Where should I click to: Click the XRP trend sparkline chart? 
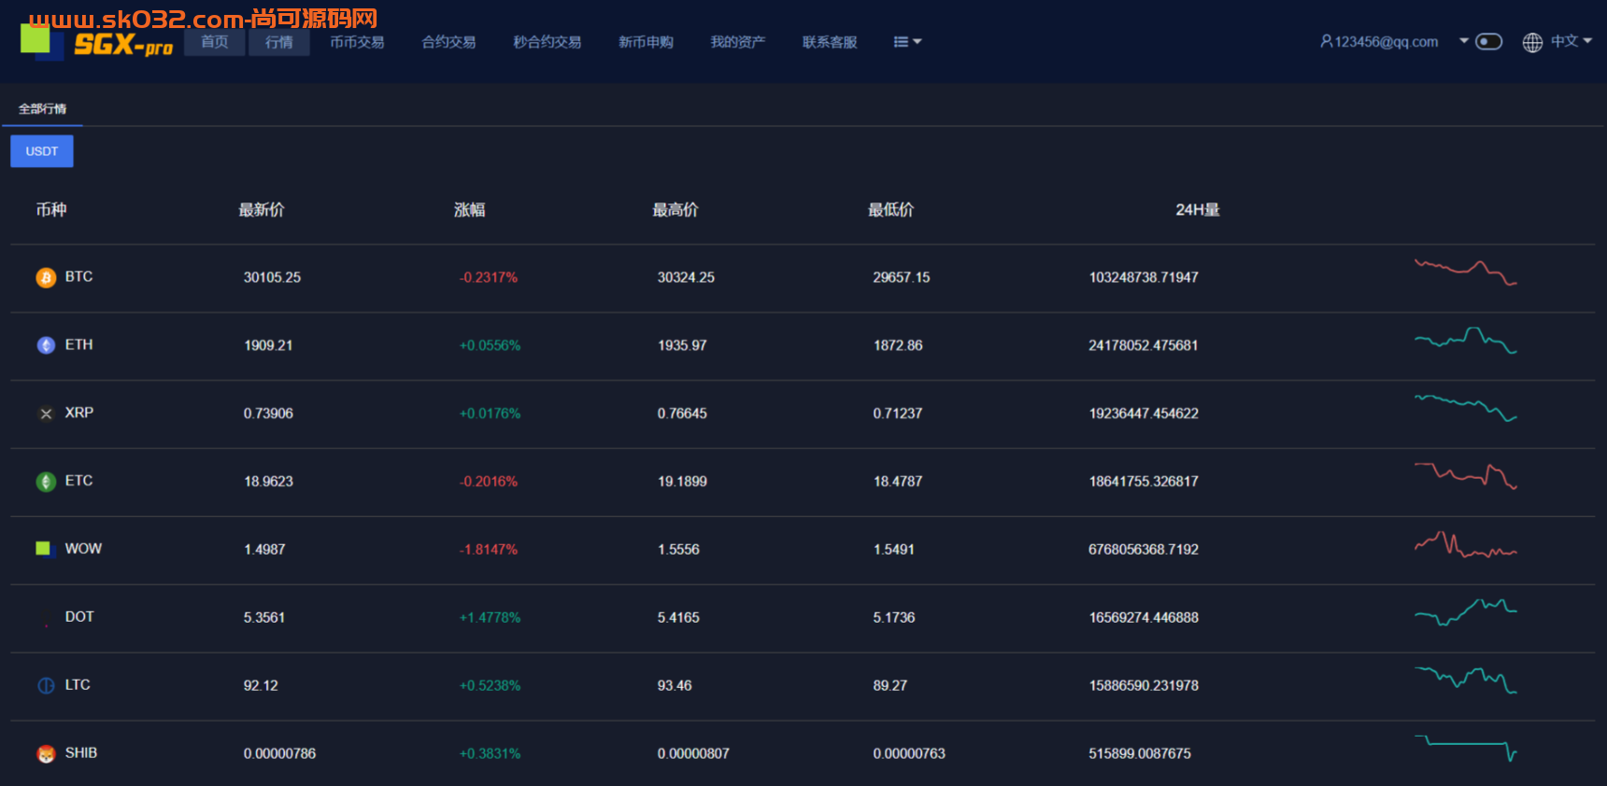[1466, 408]
